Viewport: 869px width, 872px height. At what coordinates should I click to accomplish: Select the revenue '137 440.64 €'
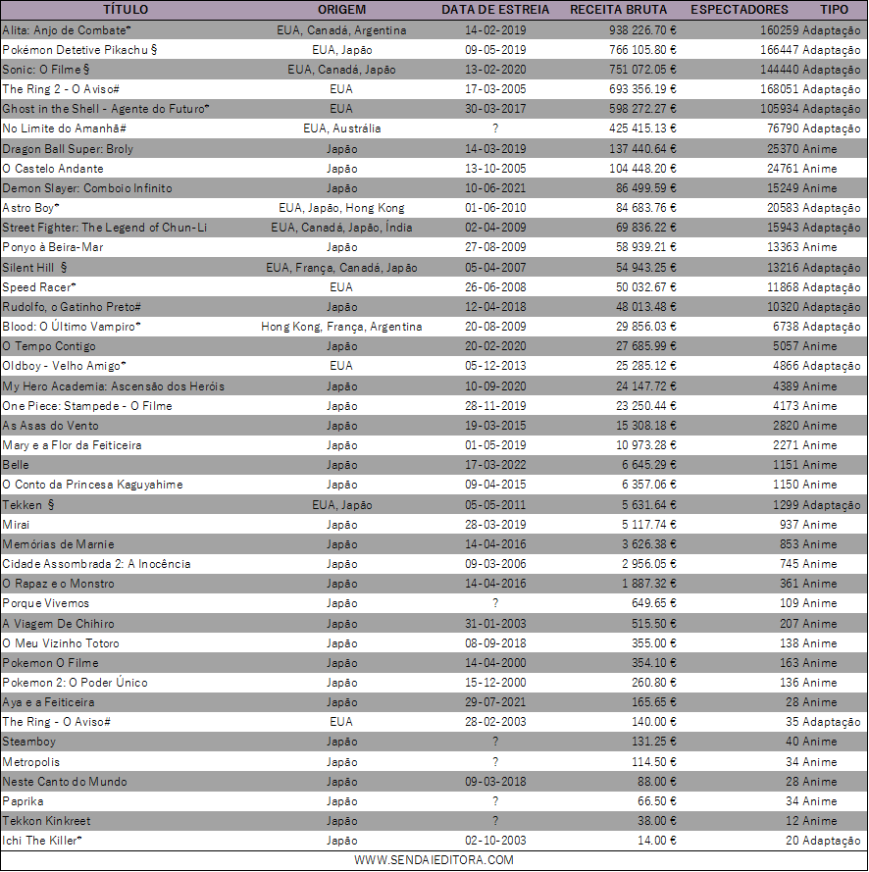(642, 149)
